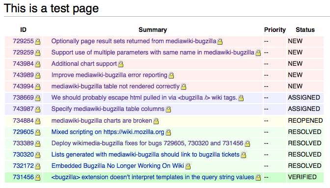
Task: Open bug ID 729259 link
Action: coord(24,53)
